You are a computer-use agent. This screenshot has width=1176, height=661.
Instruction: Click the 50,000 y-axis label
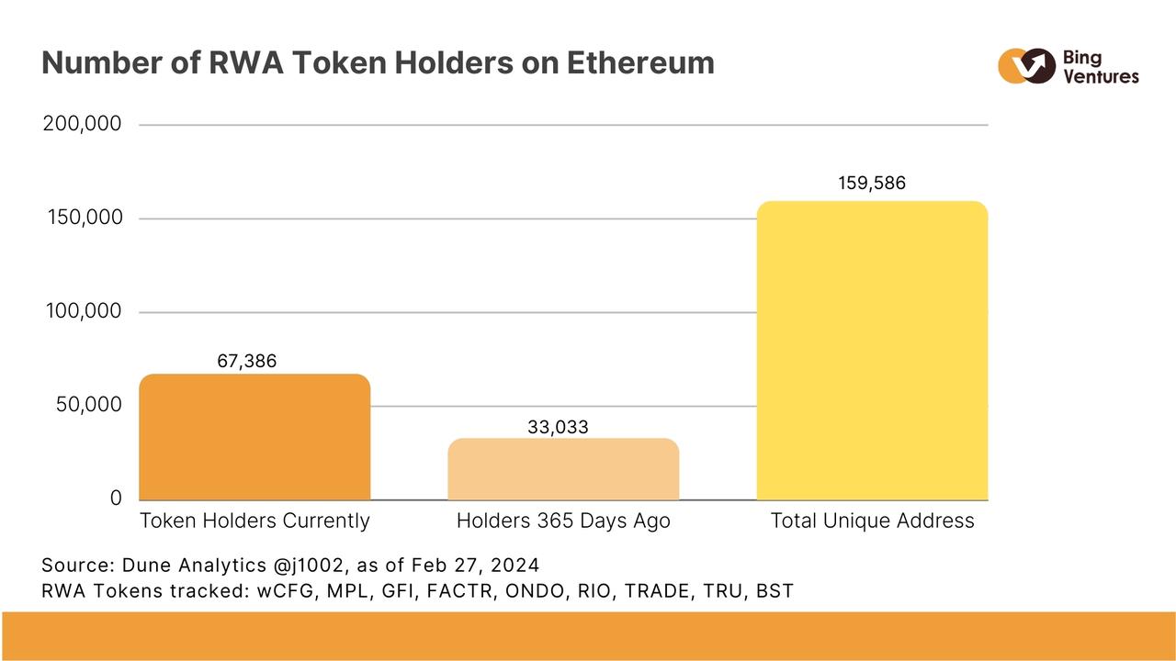click(x=88, y=406)
